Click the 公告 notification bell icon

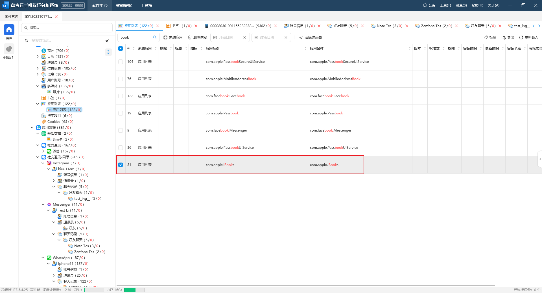[425, 5]
